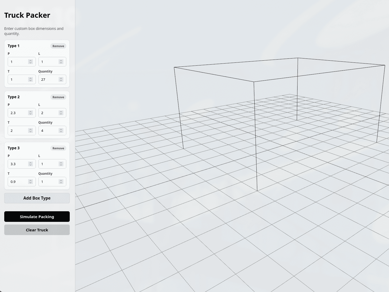The height and width of the screenshot is (292, 389).
Task: Edit Type 2 P field showing 2.3
Action: (x=22, y=113)
